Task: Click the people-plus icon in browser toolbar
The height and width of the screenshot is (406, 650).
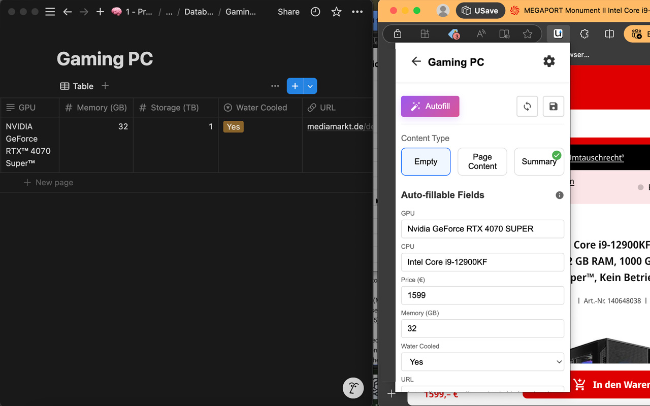Action: (x=637, y=34)
